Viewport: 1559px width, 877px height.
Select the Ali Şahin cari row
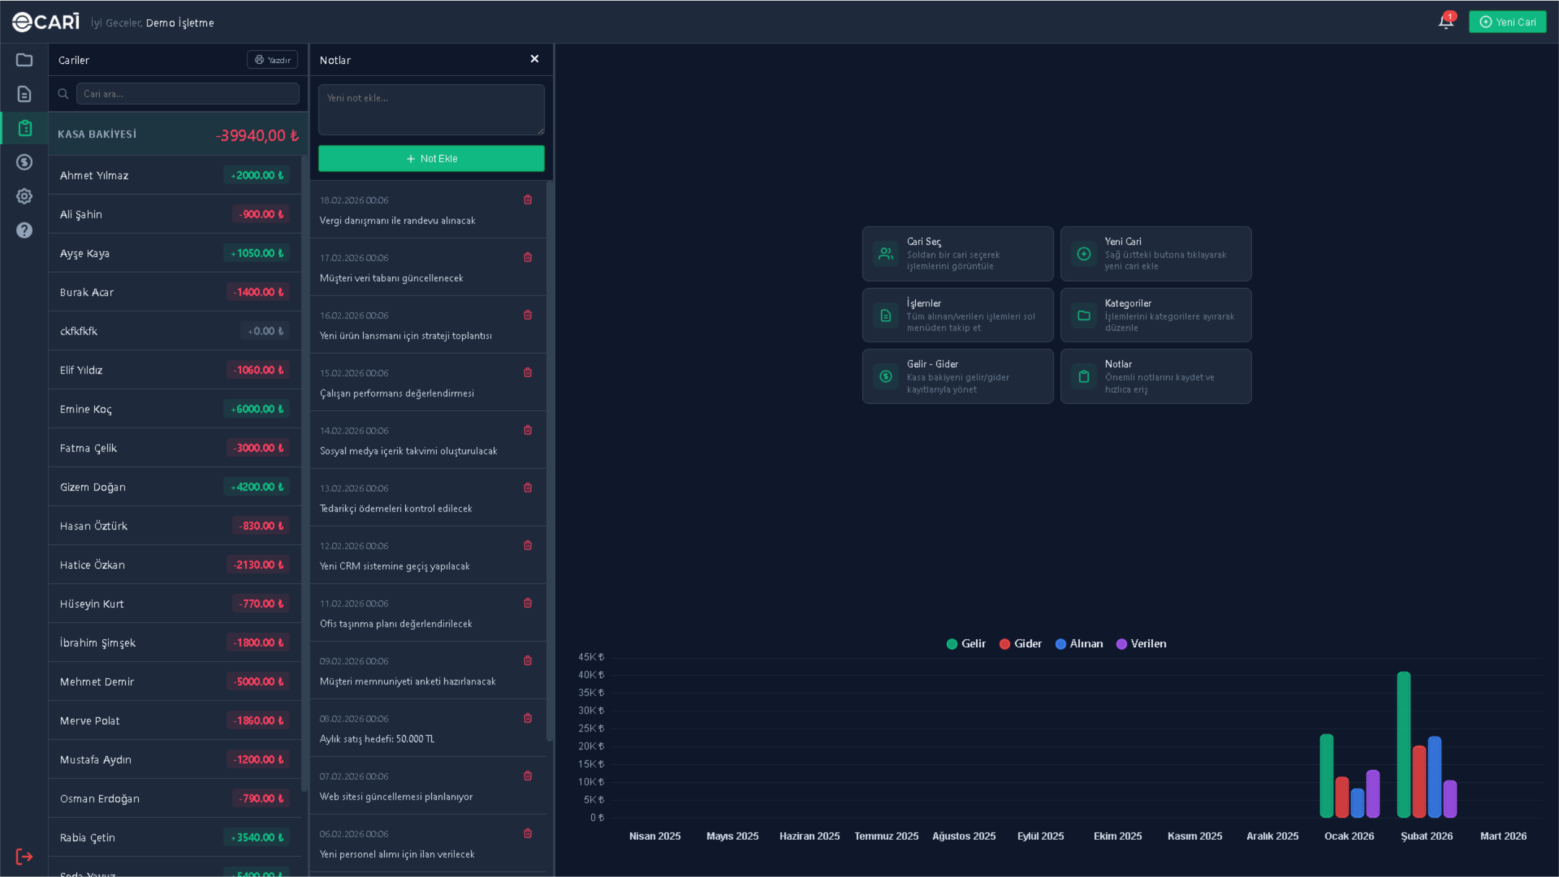coord(175,214)
